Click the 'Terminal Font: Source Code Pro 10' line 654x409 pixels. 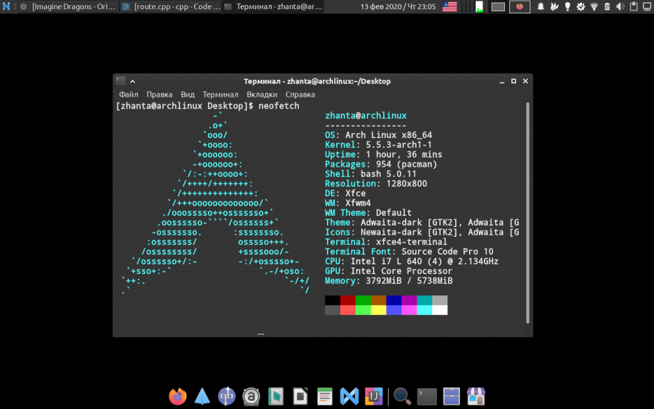click(x=409, y=252)
